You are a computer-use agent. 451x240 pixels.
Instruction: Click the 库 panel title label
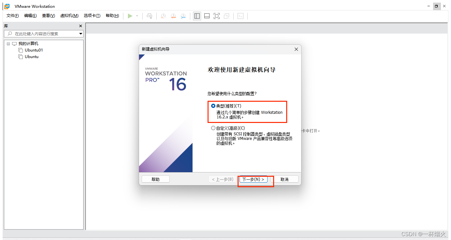coord(6,26)
